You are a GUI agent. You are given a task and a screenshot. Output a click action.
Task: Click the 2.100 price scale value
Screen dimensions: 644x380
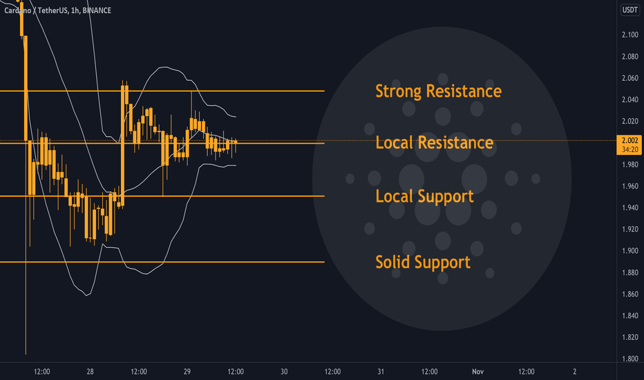[629, 35]
